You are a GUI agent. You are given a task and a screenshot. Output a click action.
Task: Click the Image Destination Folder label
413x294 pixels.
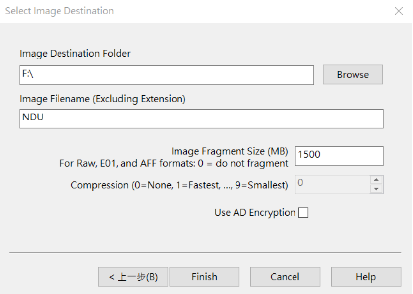coord(75,54)
